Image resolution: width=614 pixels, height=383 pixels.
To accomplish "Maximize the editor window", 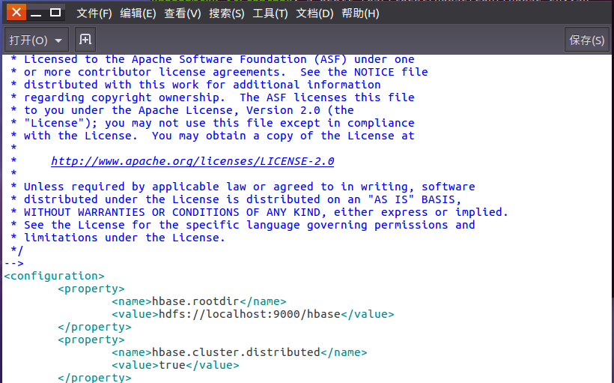I will pyautogui.click(x=55, y=13).
